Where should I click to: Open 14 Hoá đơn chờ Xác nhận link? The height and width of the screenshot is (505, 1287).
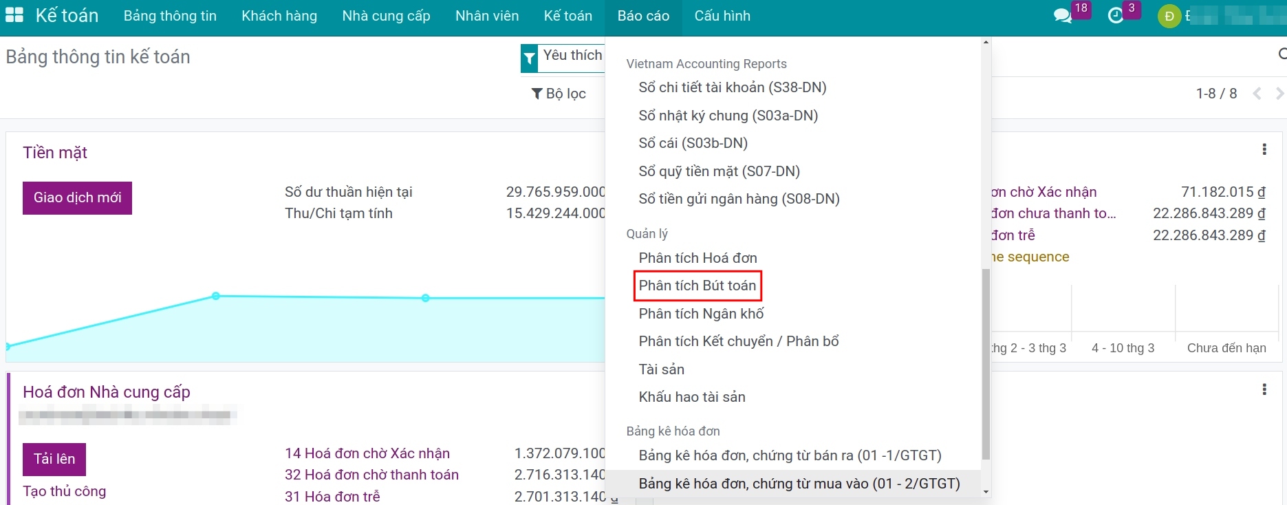tap(367, 453)
